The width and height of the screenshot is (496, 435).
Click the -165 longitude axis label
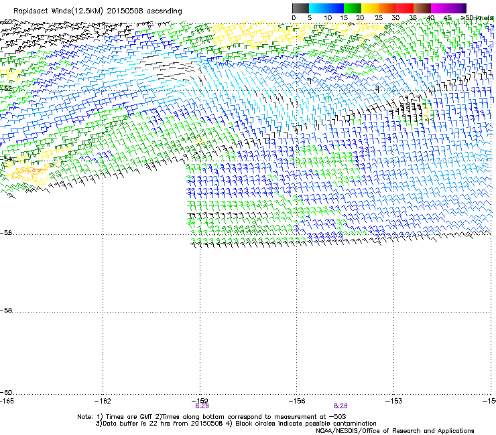(x=7, y=401)
